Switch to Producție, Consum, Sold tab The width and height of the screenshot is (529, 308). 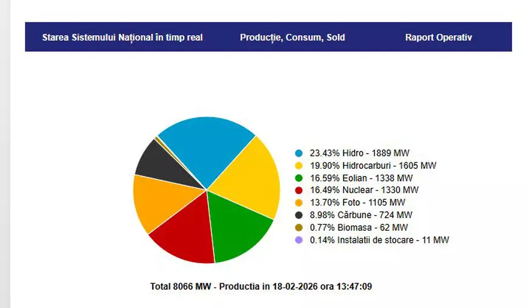point(292,37)
